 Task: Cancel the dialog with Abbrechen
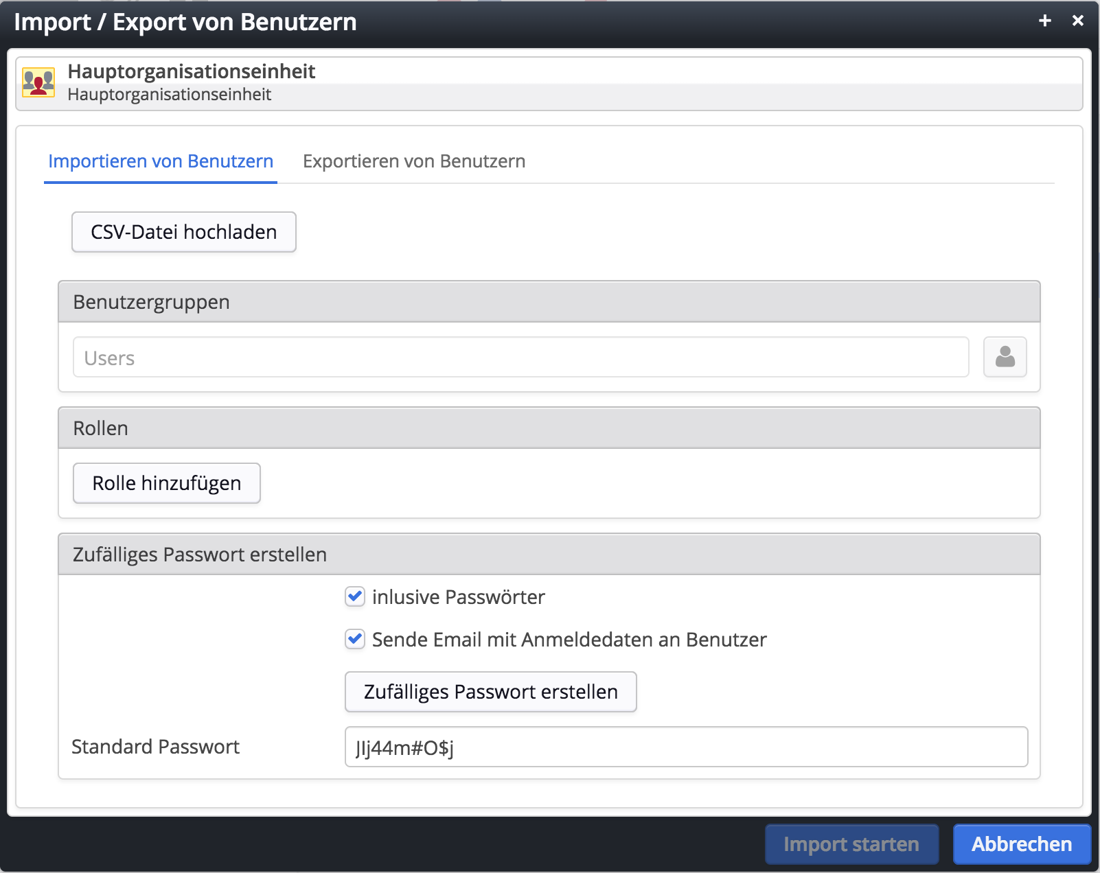tap(1021, 844)
